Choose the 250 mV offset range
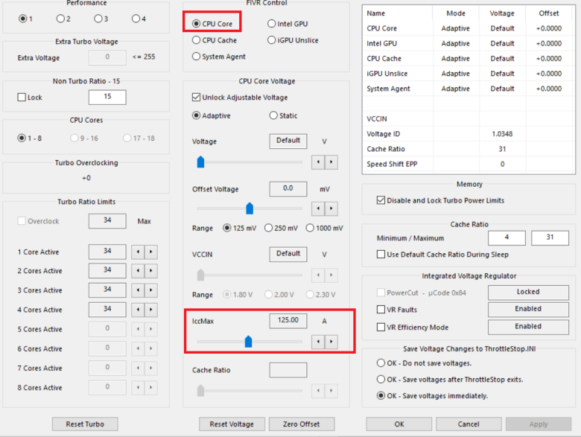Viewport: 581px width, 437px height. [269, 229]
